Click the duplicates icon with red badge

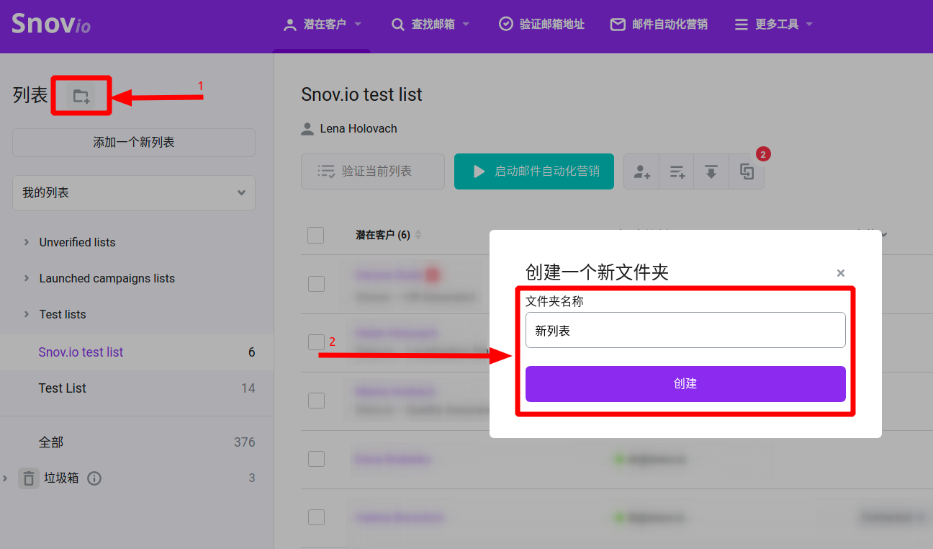point(747,171)
